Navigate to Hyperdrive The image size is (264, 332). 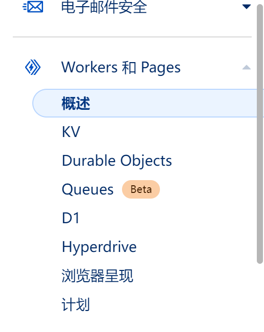coord(99,247)
